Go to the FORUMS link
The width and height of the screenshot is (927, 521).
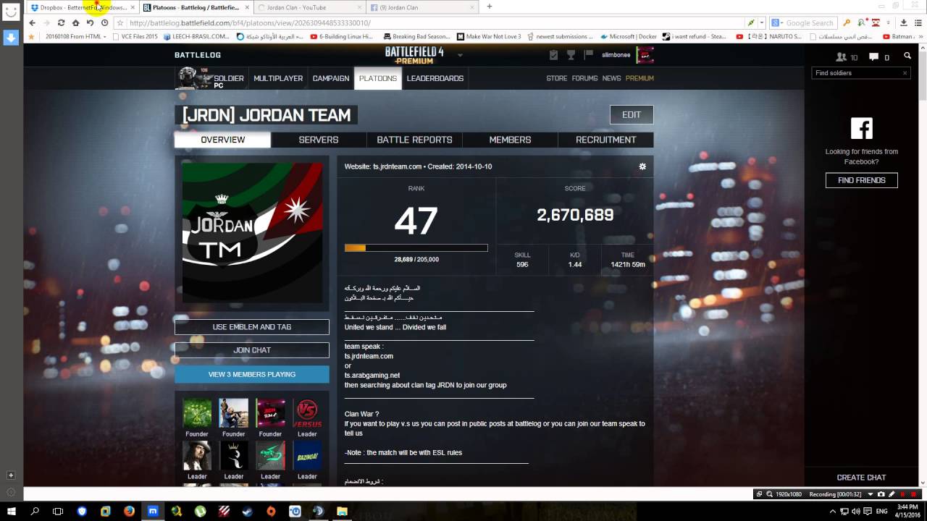click(x=584, y=78)
